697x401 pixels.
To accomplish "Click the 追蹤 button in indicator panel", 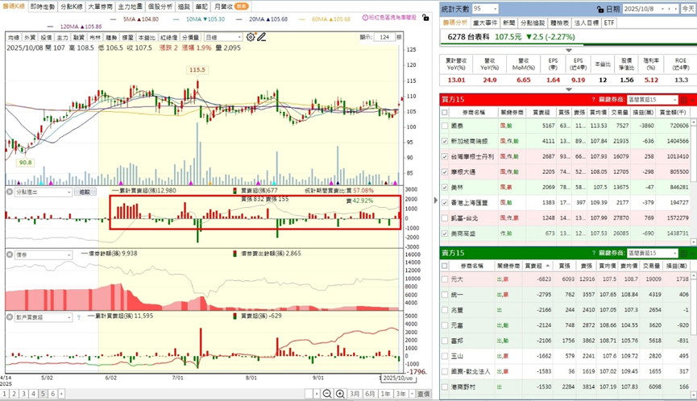I will point(85,192).
